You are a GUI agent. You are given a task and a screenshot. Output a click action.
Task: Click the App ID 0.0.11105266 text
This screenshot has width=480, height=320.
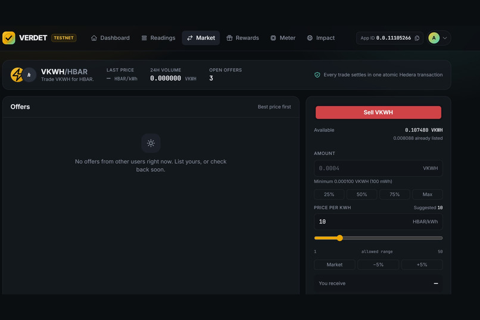tap(385, 38)
